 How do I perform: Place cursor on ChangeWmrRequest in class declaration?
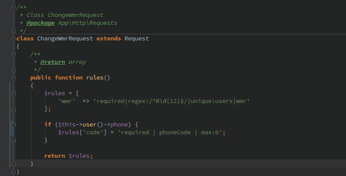(65, 38)
